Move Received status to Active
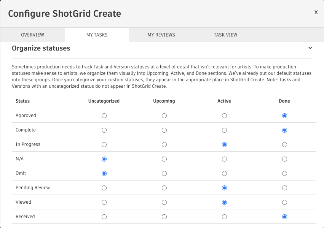324x228 pixels. (x=224, y=217)
